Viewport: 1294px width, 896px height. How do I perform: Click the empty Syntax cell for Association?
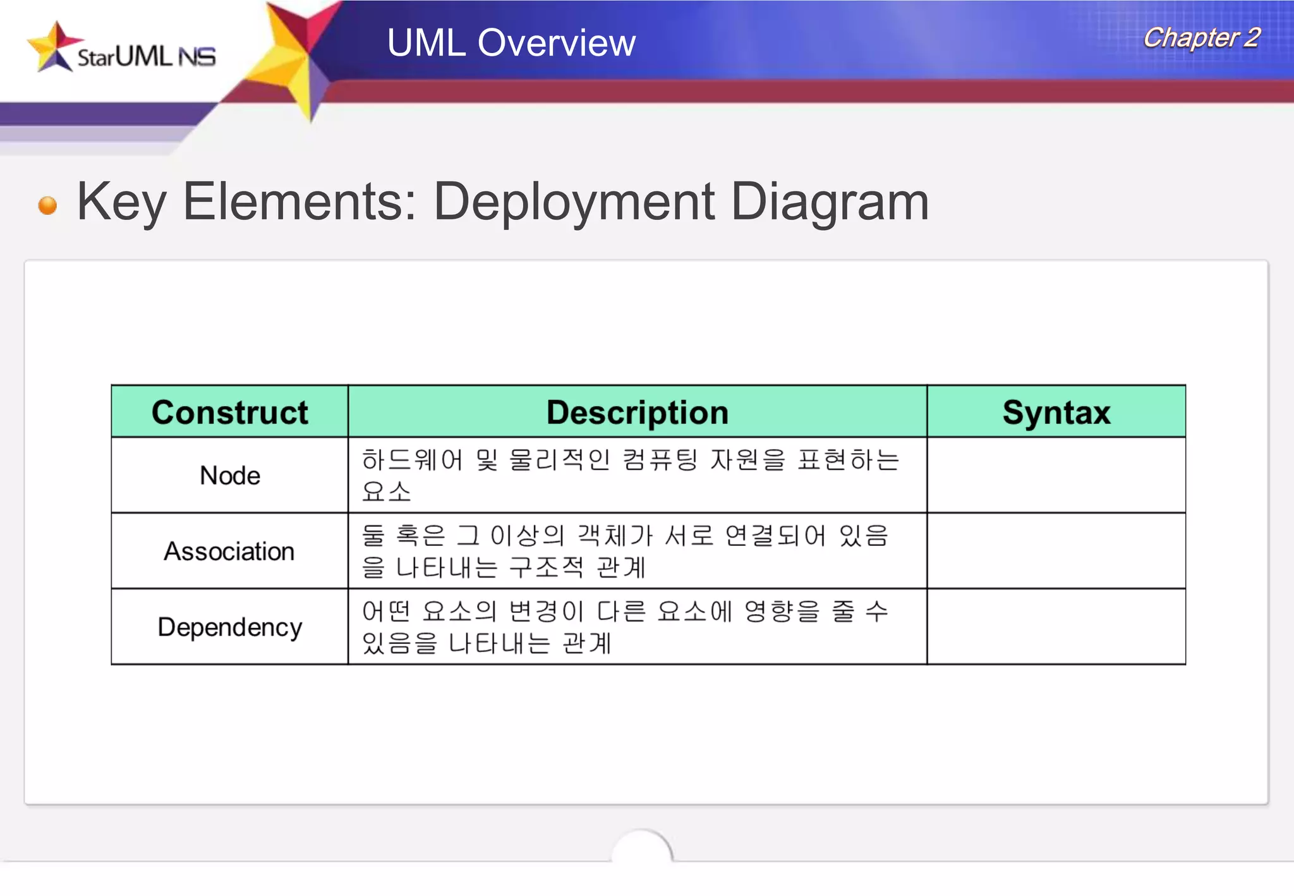(1056, 551)
